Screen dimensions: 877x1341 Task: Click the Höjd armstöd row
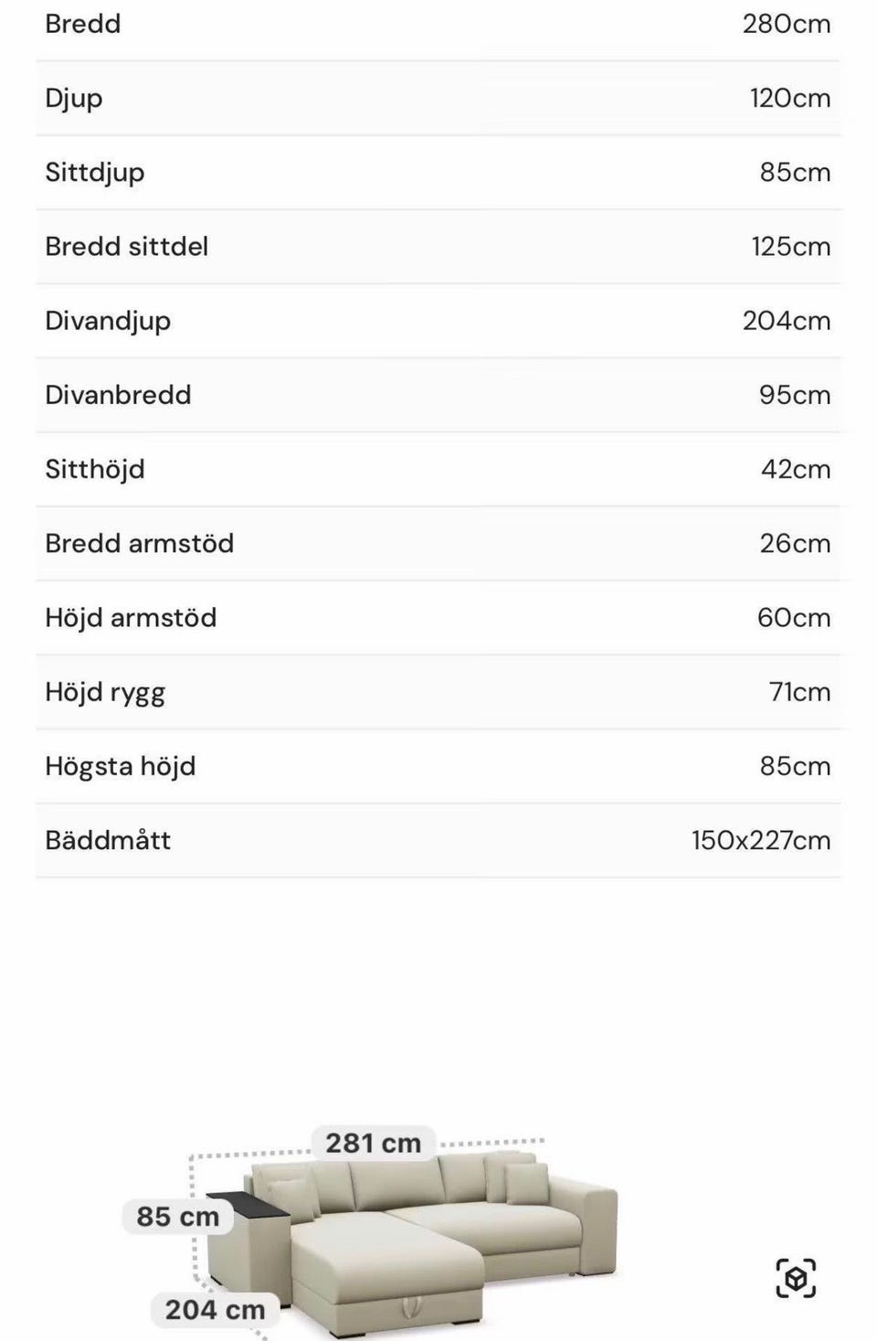pyautogui.click(x=438, y=618)
